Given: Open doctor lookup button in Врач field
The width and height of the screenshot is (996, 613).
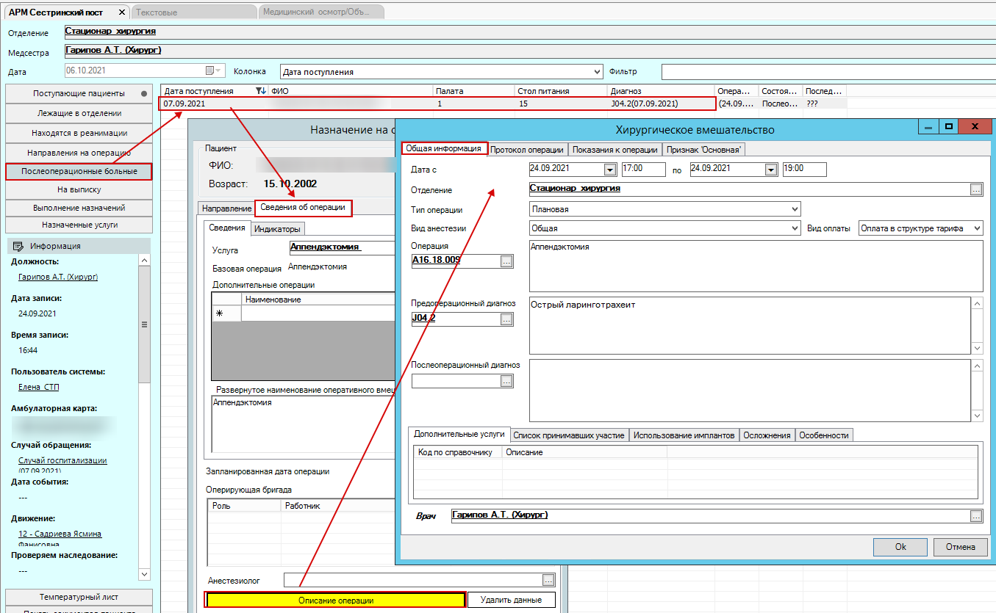Looking at the screenshot, I should click(x=976, y=516).
